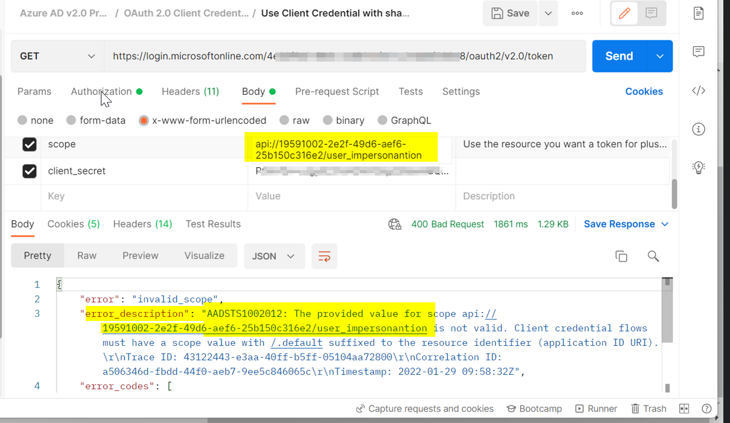Copy the response with copy icon
This screenshot has width=730, height=423.
(x=621, y=256)
